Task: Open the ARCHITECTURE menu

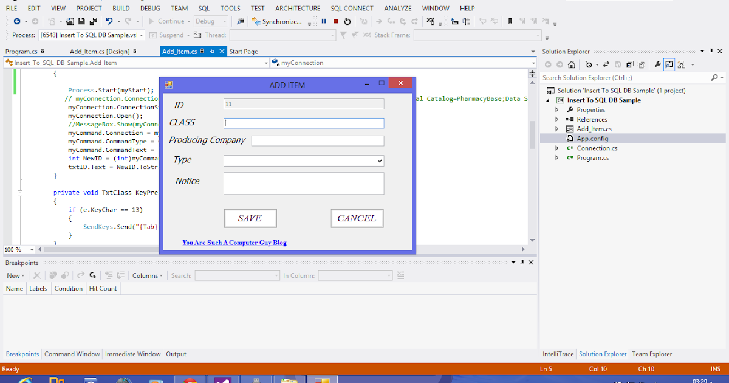Action: (297, 9)
